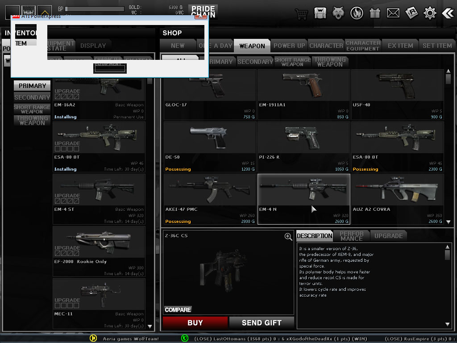
Task: Click the GP progress bar
Action: click(95, 9)
